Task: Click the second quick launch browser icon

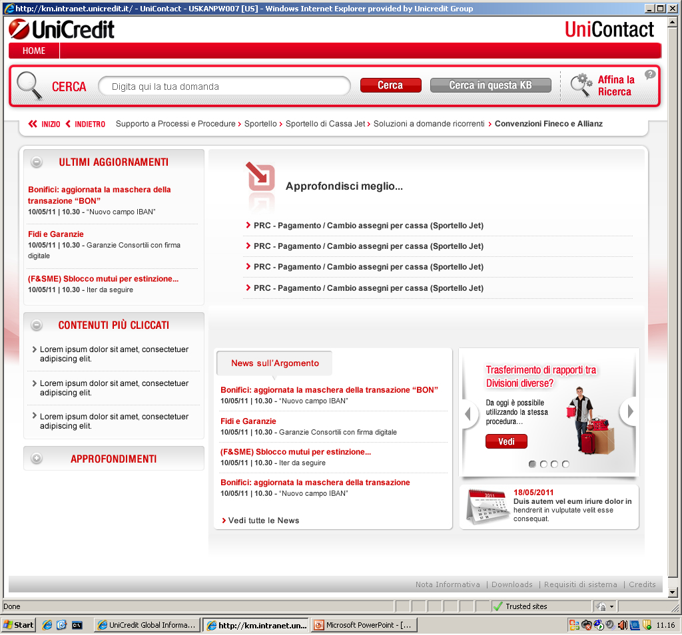Action: point(61,625)
